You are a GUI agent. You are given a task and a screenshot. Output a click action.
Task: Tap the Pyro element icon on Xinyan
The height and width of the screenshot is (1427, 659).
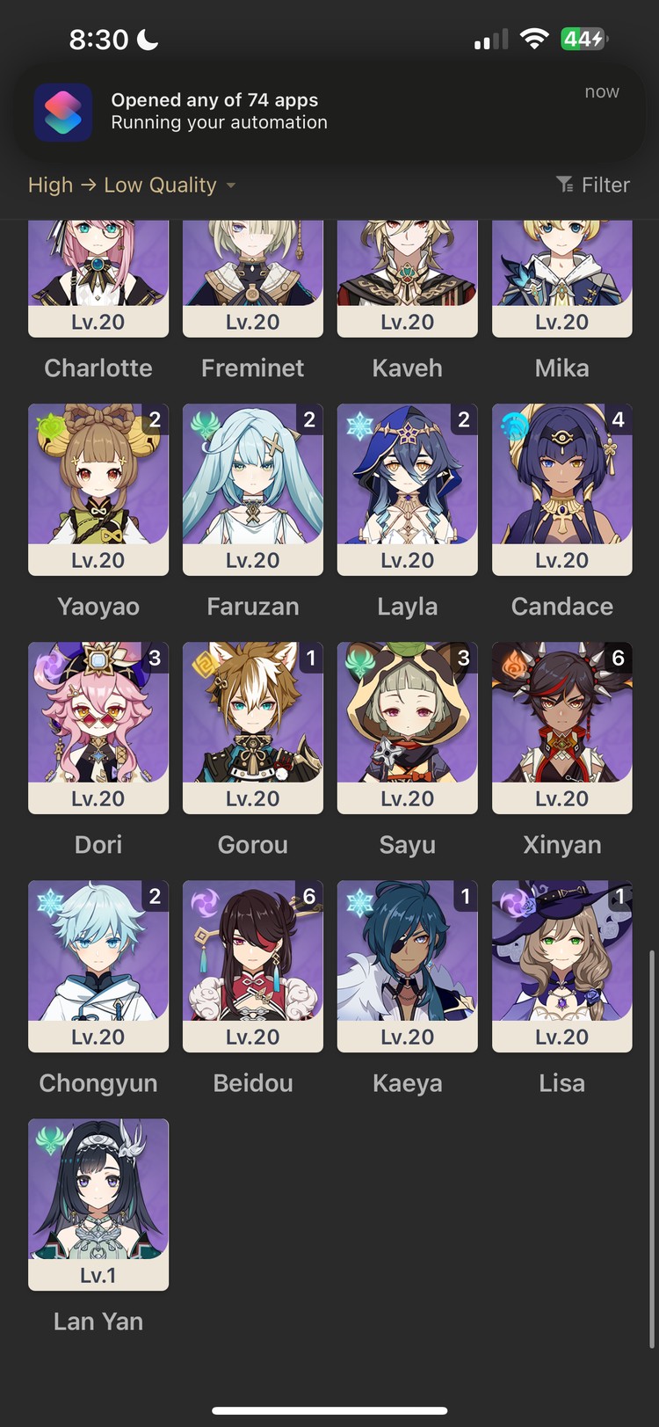[514, 665]
